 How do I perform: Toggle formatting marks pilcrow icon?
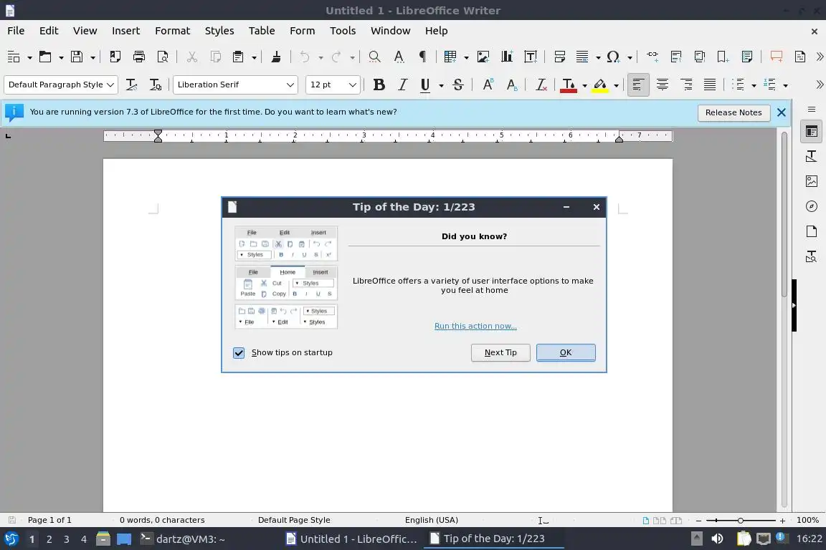[x=422, y=57]
